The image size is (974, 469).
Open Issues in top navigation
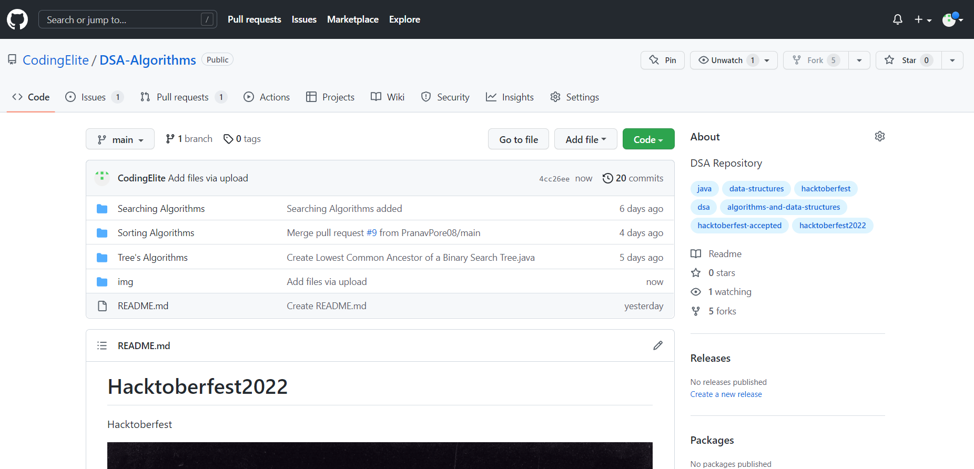point(304,19)
